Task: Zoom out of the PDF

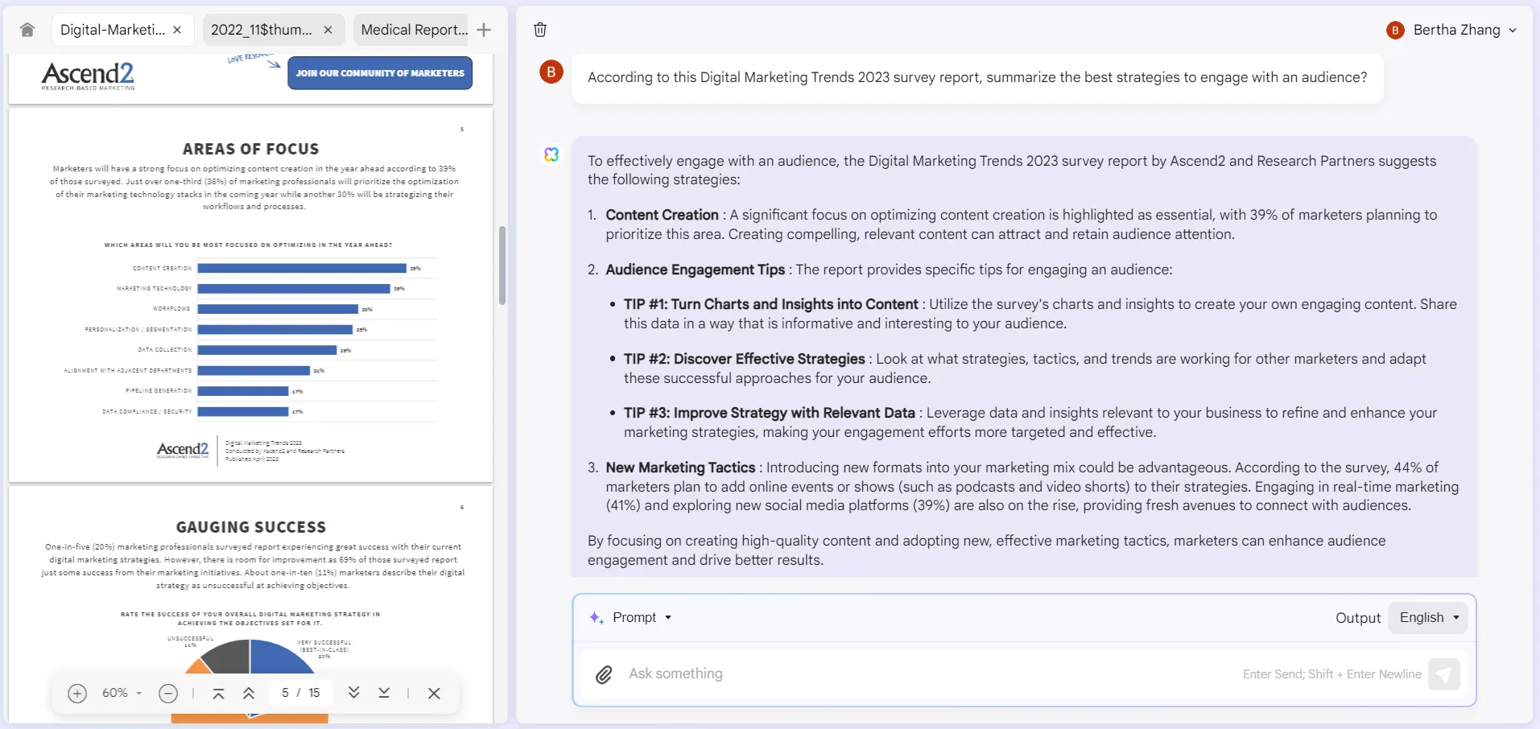Action: (x=168, y=693)
